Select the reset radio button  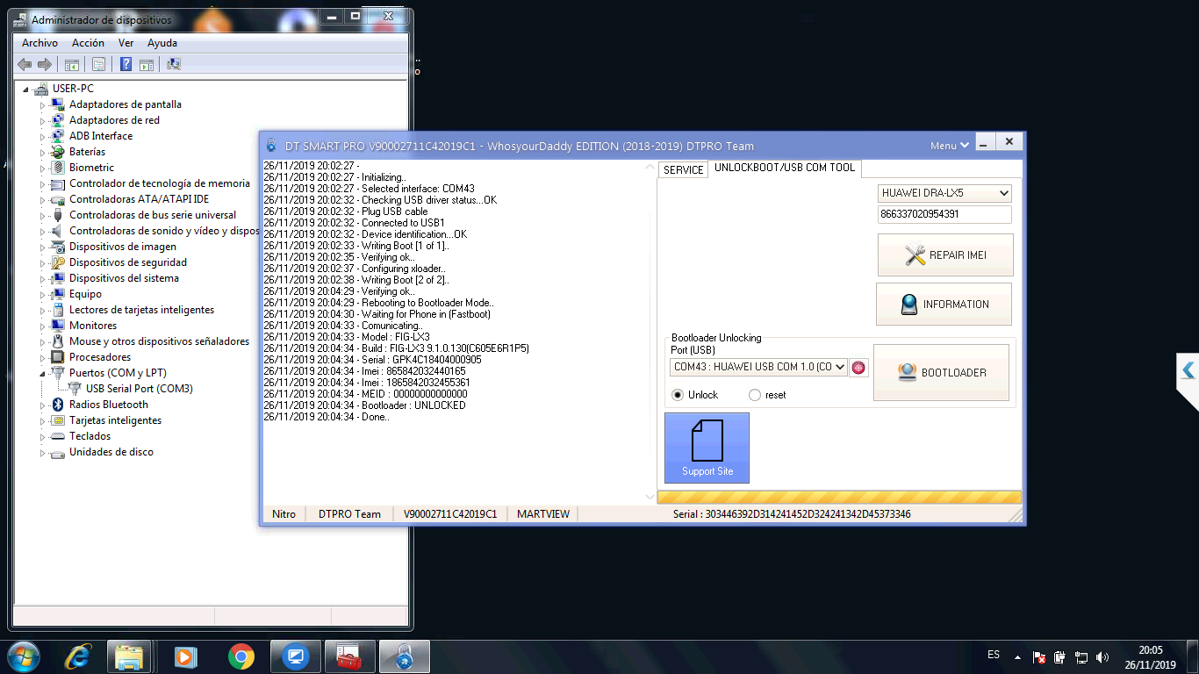point(755,395)
